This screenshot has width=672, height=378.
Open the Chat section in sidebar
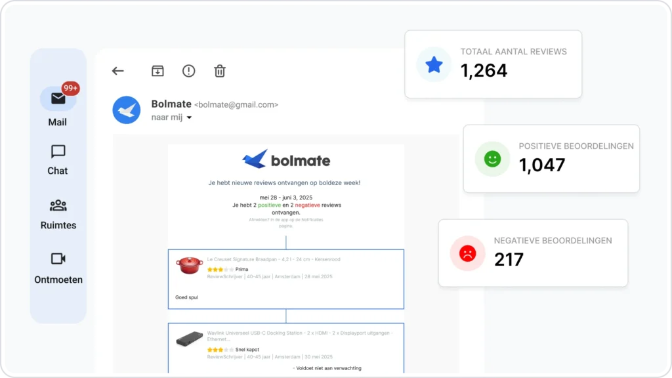pos(58,160)
